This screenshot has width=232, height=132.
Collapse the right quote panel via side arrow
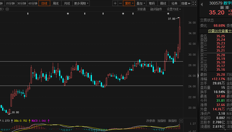tap(198, 76)
